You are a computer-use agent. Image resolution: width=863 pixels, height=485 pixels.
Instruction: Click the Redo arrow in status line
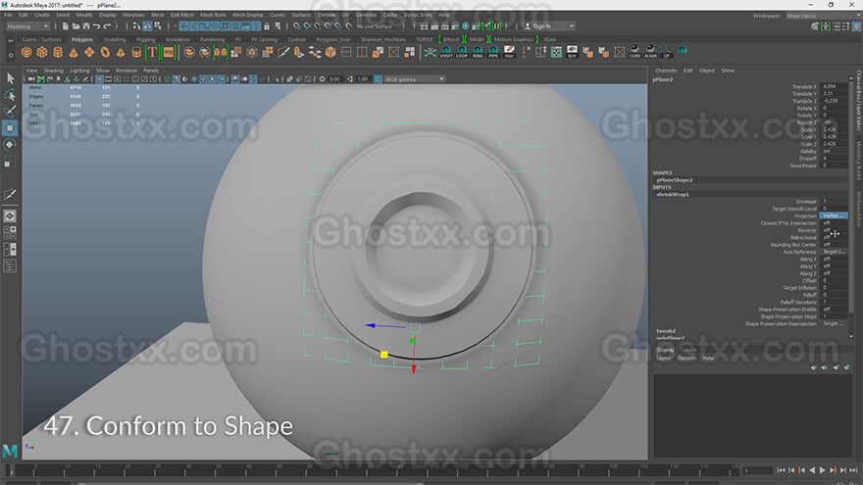107,26
